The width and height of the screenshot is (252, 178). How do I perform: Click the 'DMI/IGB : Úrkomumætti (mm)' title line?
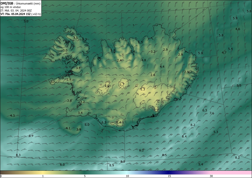point(20,4)
